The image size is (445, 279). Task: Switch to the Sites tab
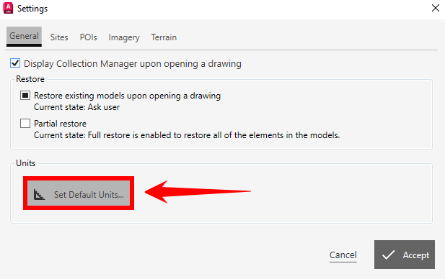click(x=59, y=37)
